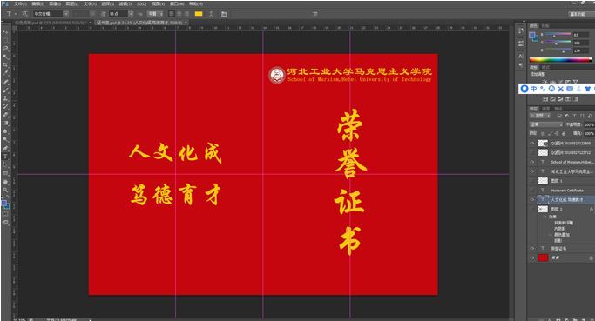Click the layer opacity 100% field

point(589,124)
